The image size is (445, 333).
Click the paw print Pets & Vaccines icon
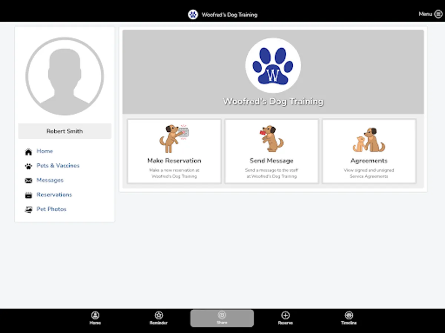28,165
